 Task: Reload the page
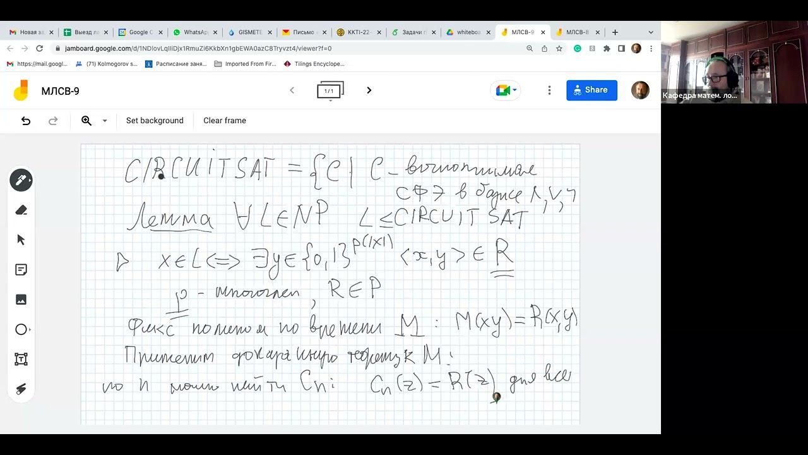pos(39,48)
